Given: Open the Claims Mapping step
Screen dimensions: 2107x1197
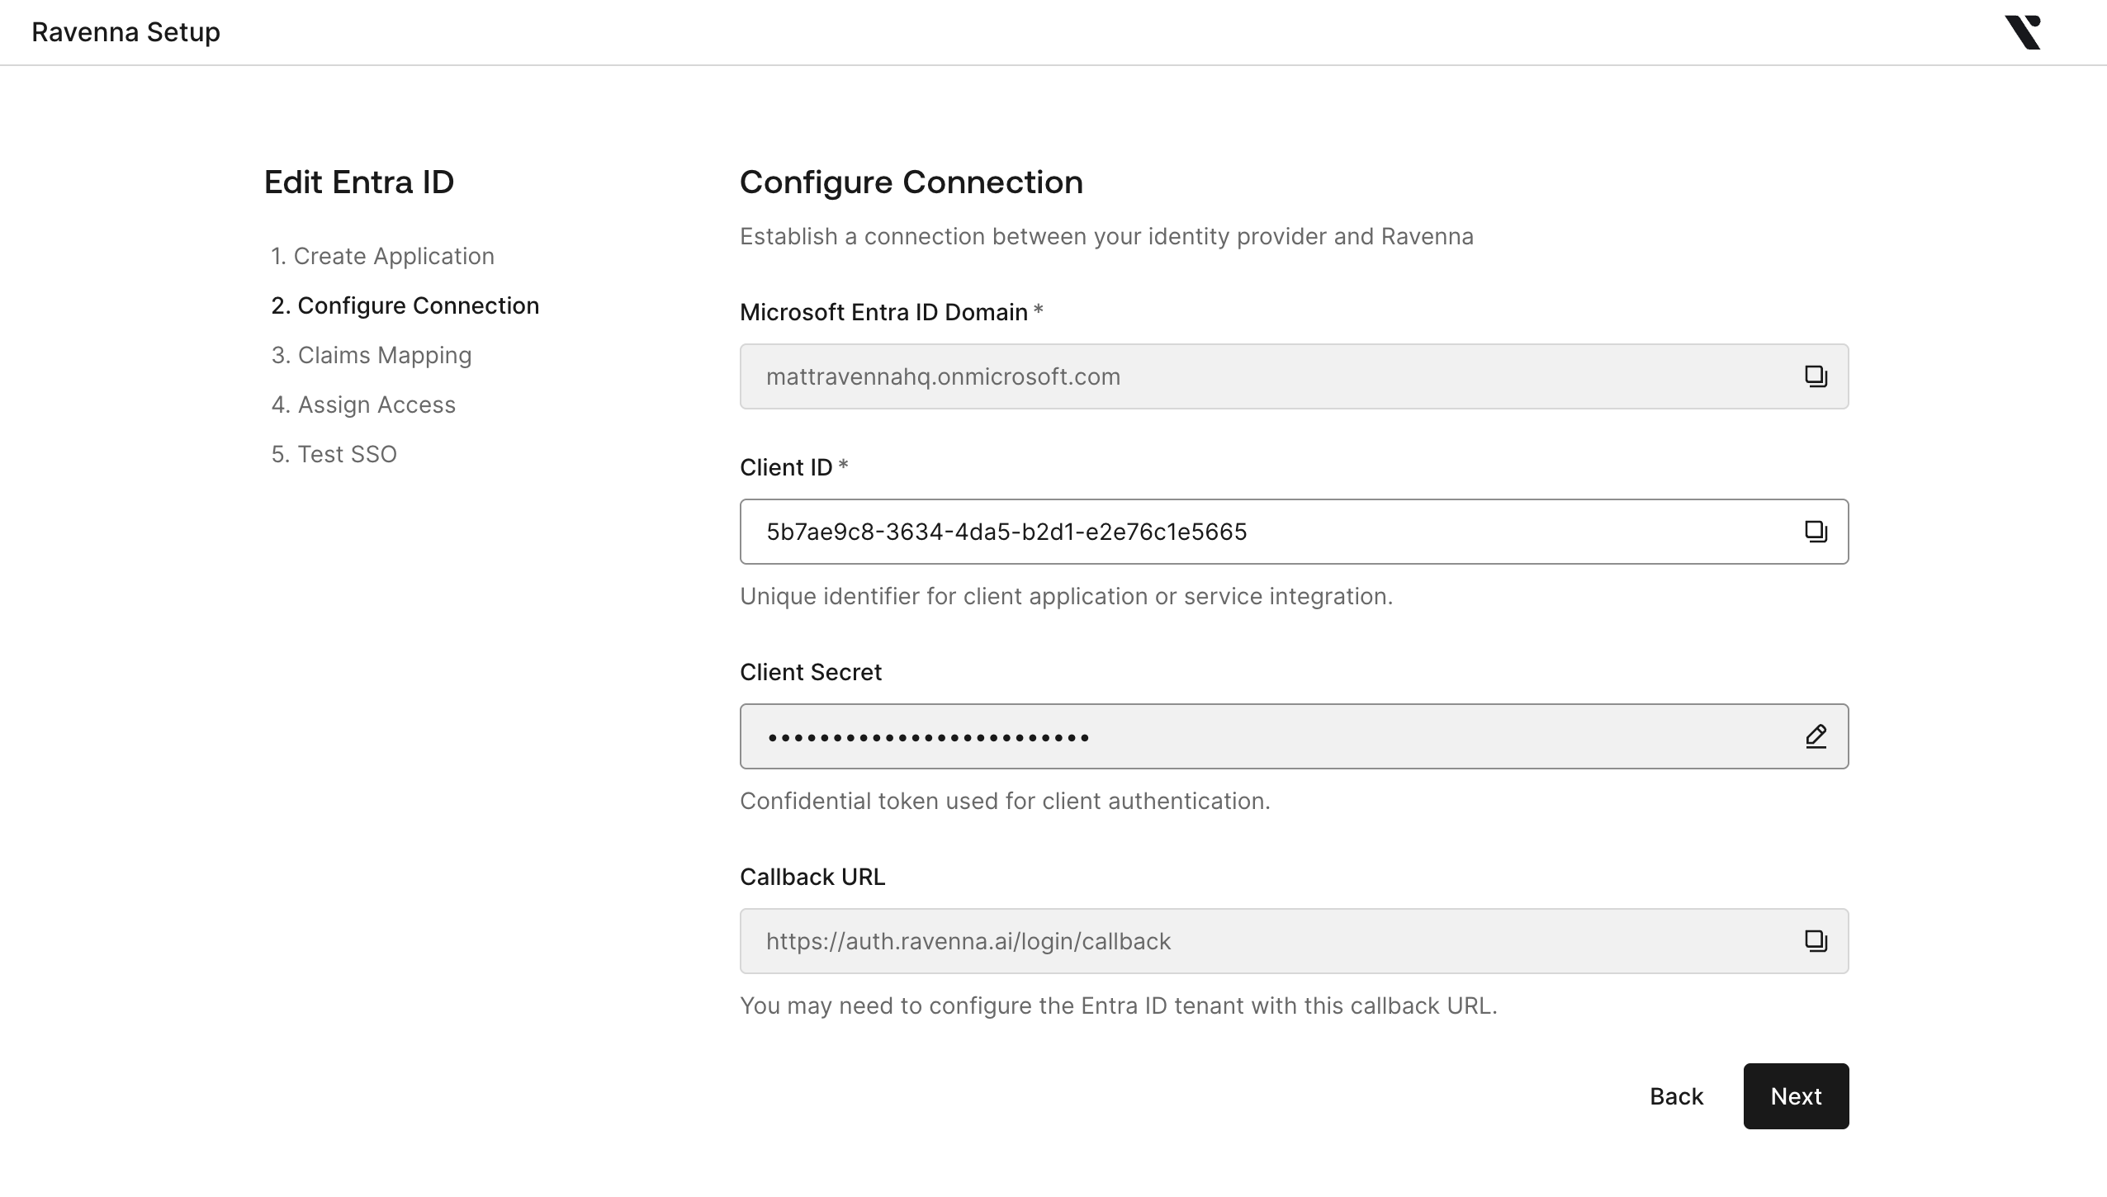Looking at the screenshot, I should coord(372,355).
